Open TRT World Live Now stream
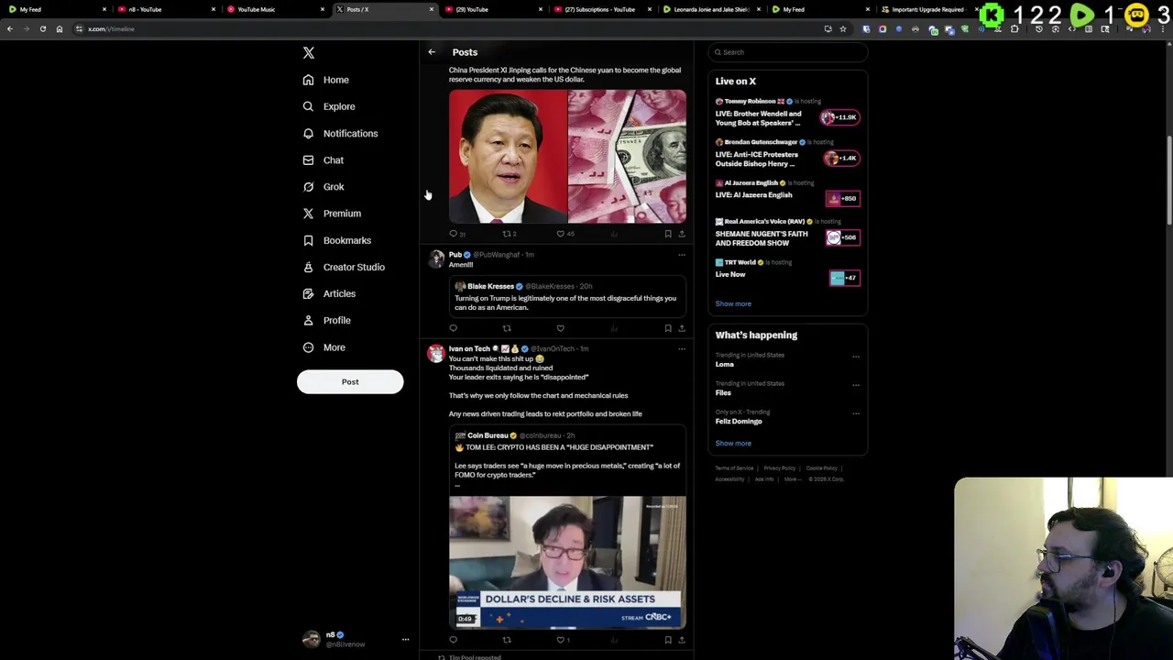This screenshot has width=1173, height=660. 787,270
